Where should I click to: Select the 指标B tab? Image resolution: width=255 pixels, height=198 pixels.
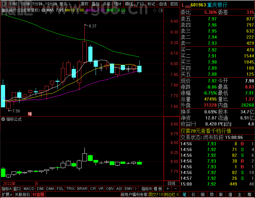(x=147, y=189)
